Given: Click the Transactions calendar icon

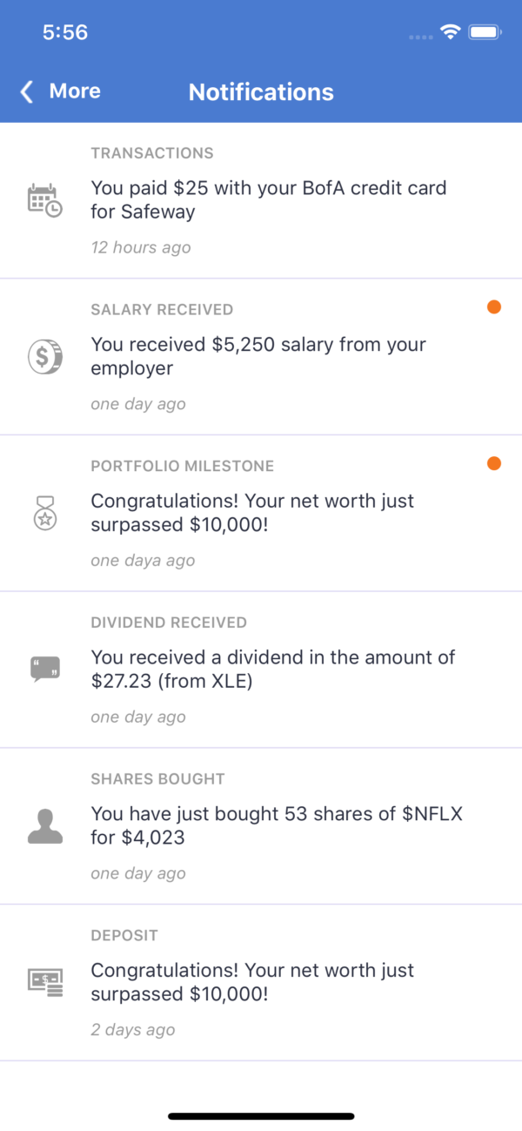Looking at the screenshot, I should pos(45,199).
